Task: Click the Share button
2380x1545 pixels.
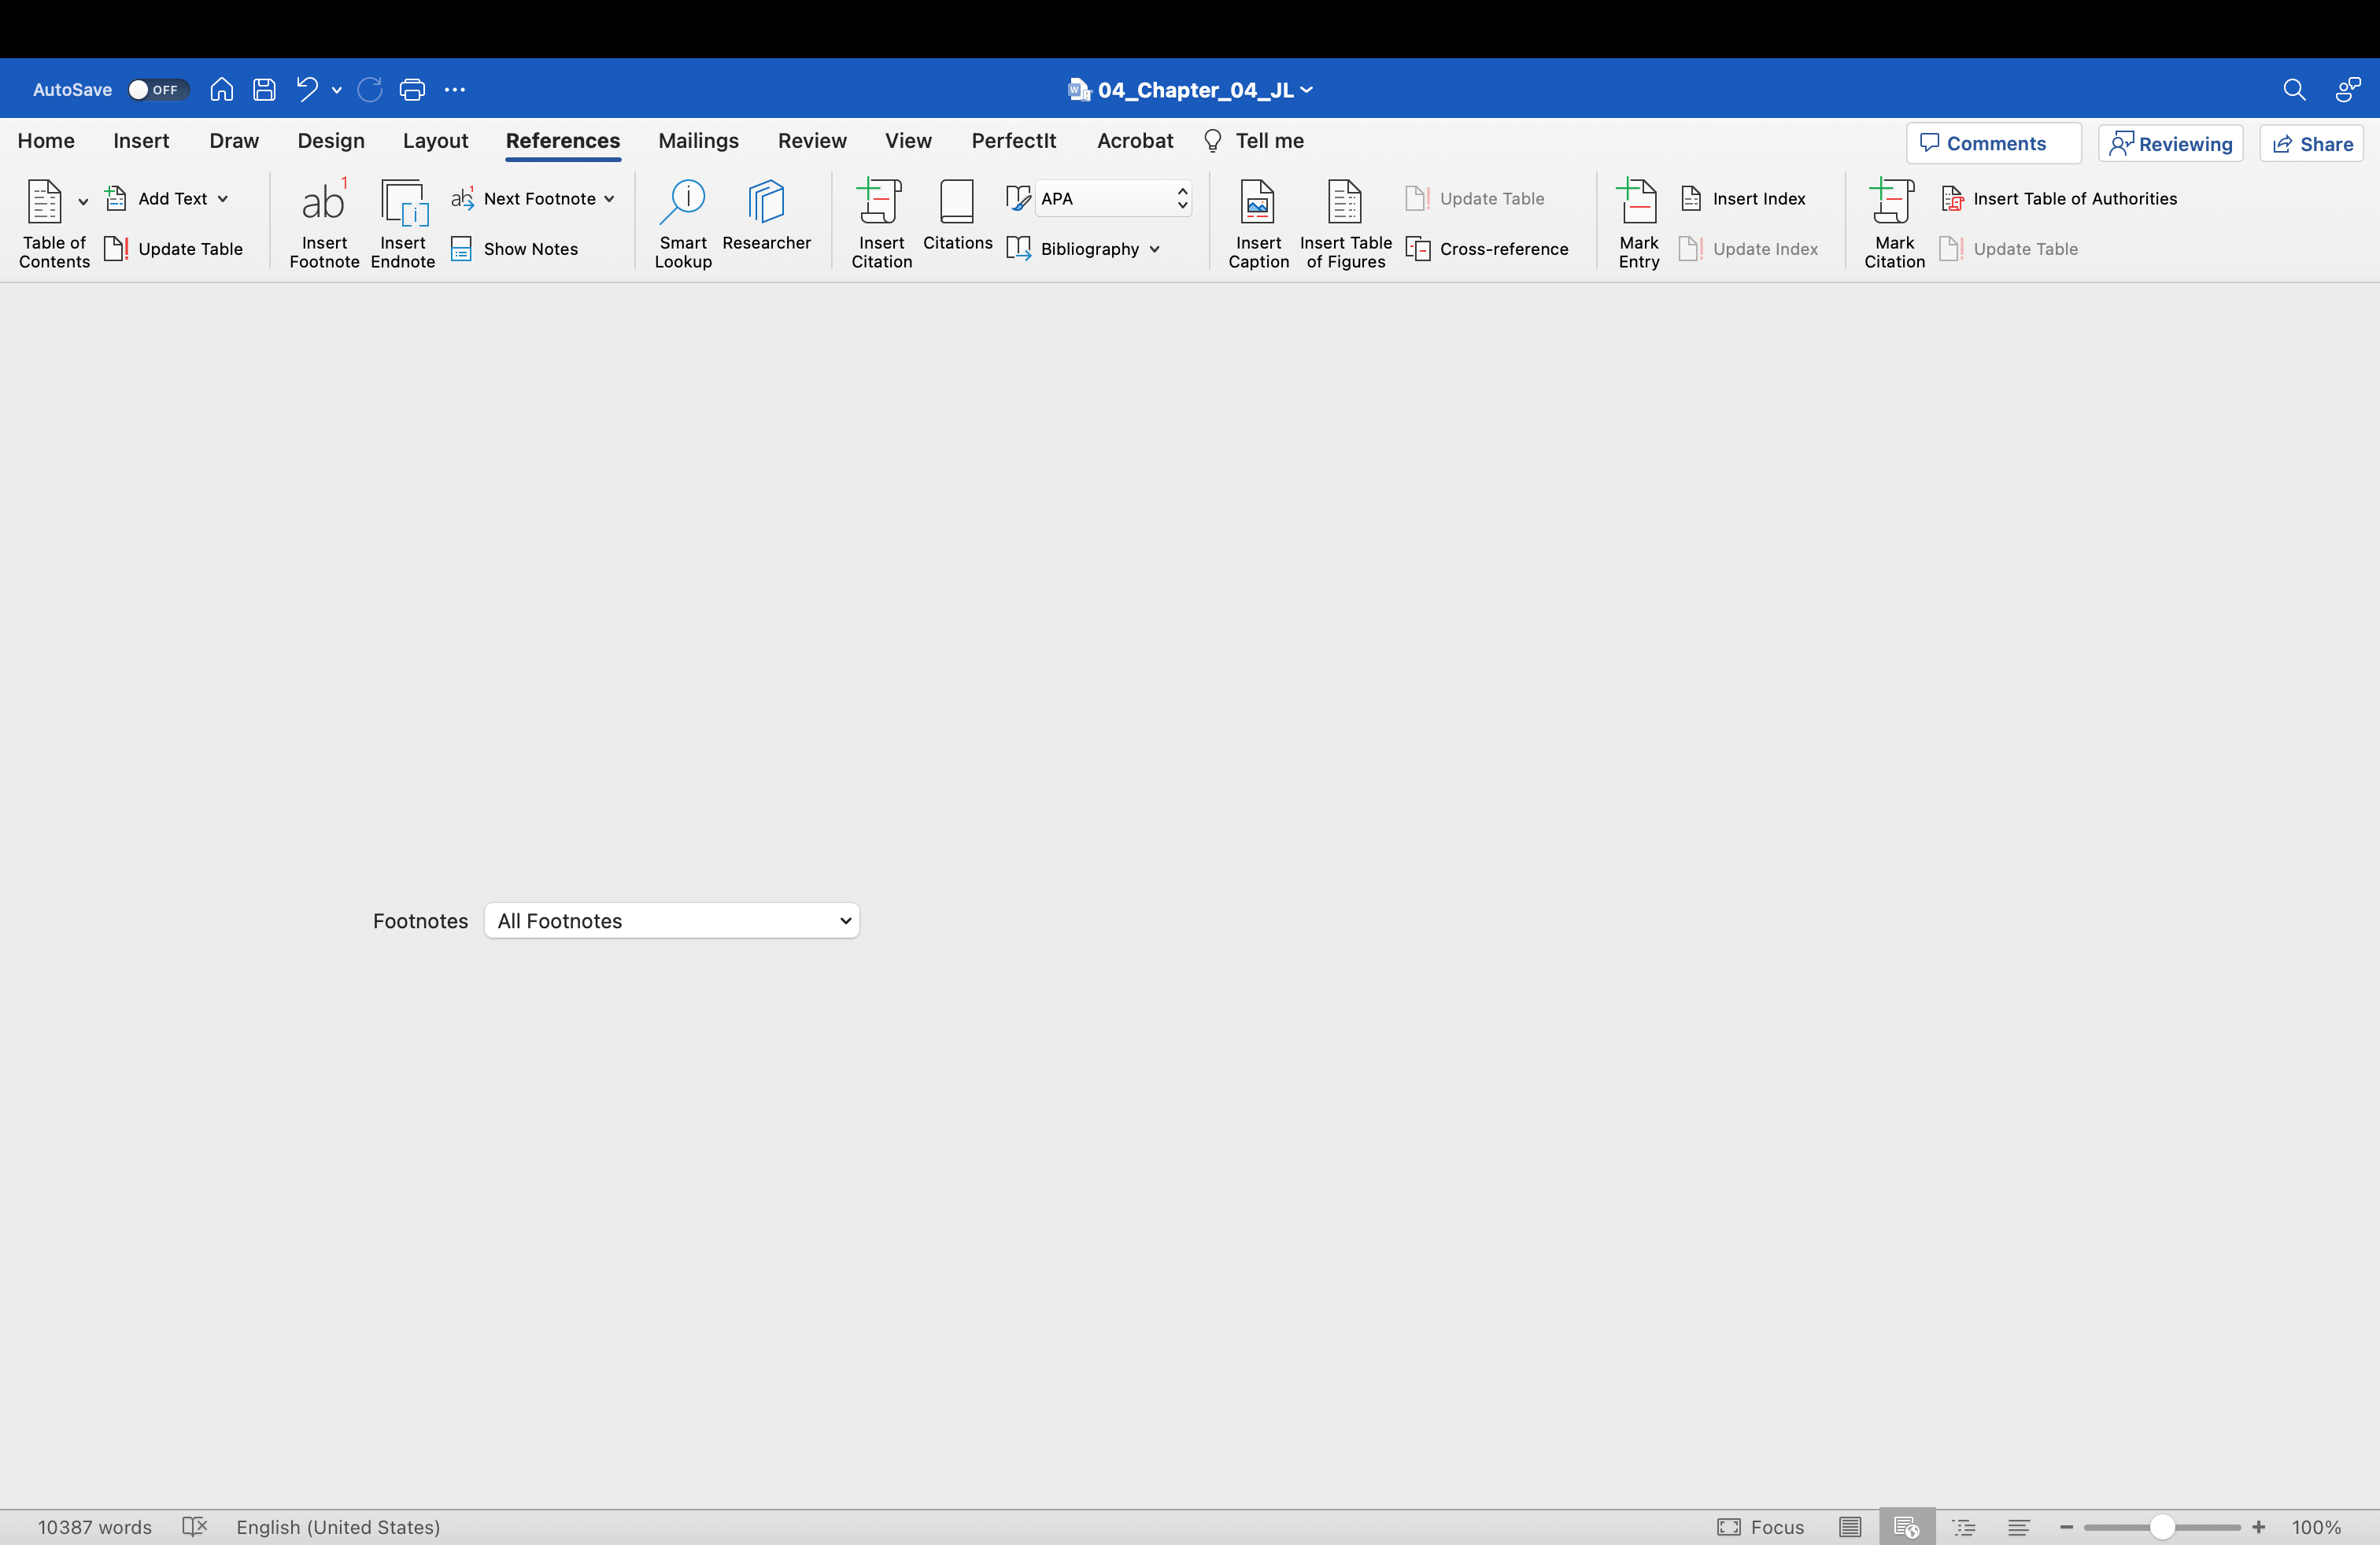Action: [x=2311, y=143]
